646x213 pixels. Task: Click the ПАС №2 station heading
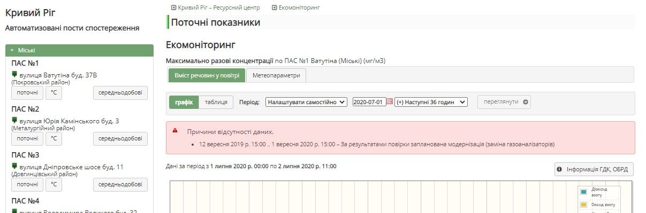pyautogui.click(x=26, y=109)
